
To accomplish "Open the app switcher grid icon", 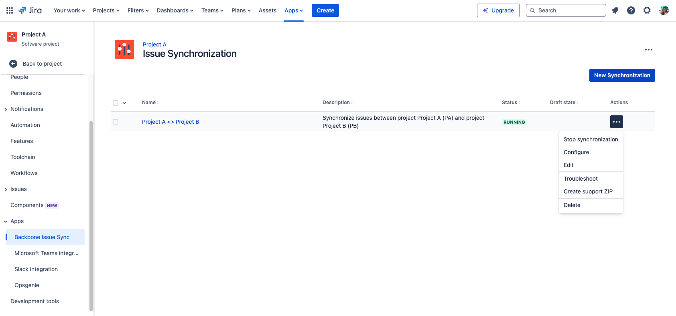I will point(10,10).
